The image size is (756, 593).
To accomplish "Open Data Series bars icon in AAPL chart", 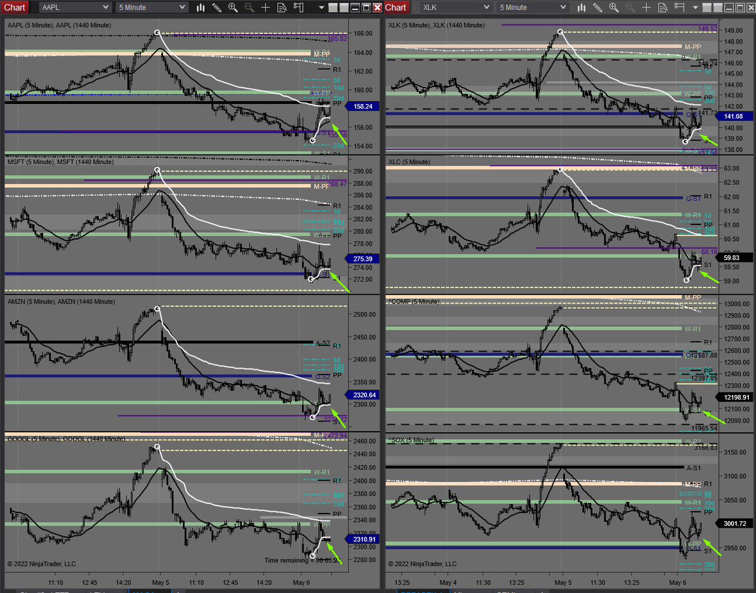I will click(x=201, y=8).
